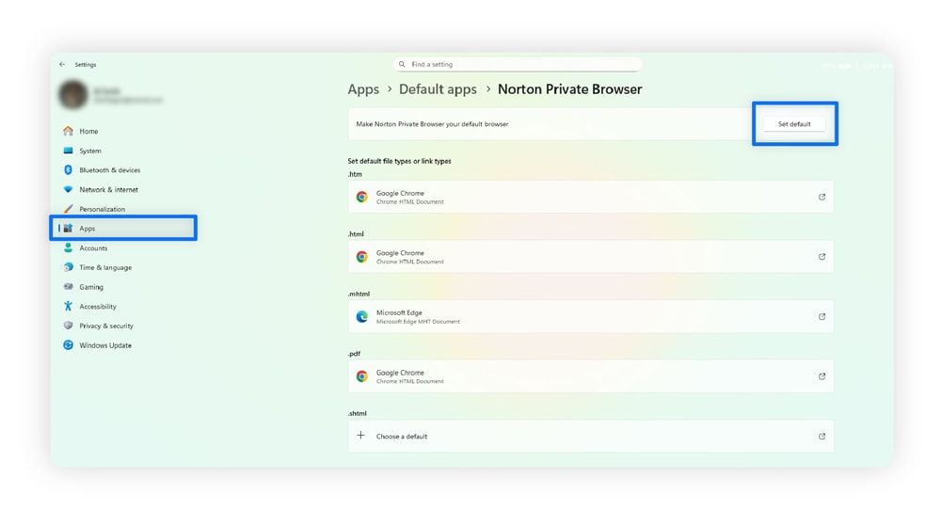Screen dimensions: 941x510
Task: Click the Apps breadcrumb link
Action: [x=363, y=89]
